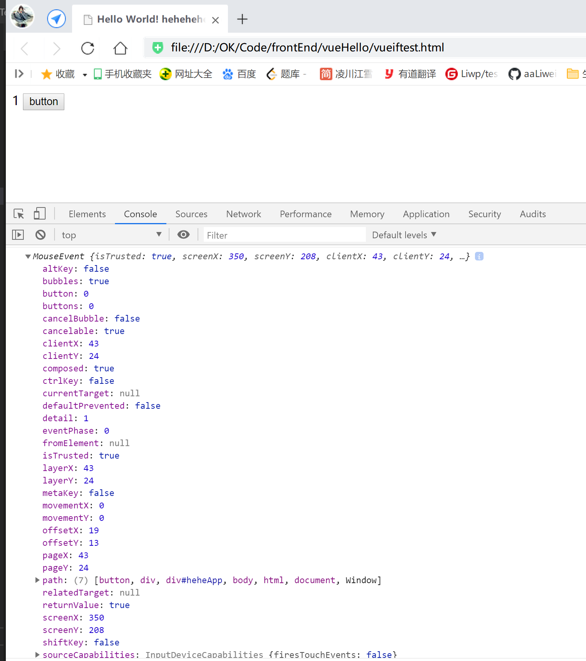The width and height of the screenshot is (586, 661).
Task: Switch to the Application tab
Action: (x=426, y=214)
